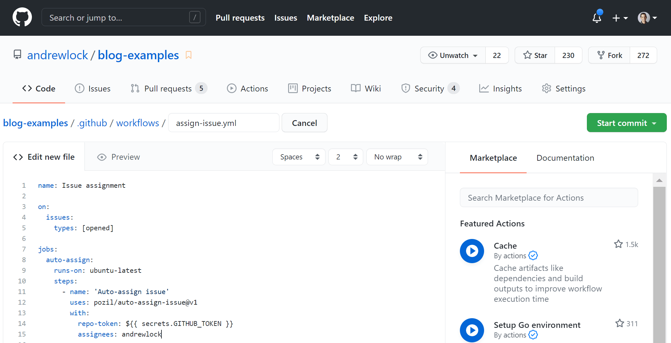Click the 'ubuntu-latest' text on line 9
Screen dimensions: 671x343
(115, 270)
